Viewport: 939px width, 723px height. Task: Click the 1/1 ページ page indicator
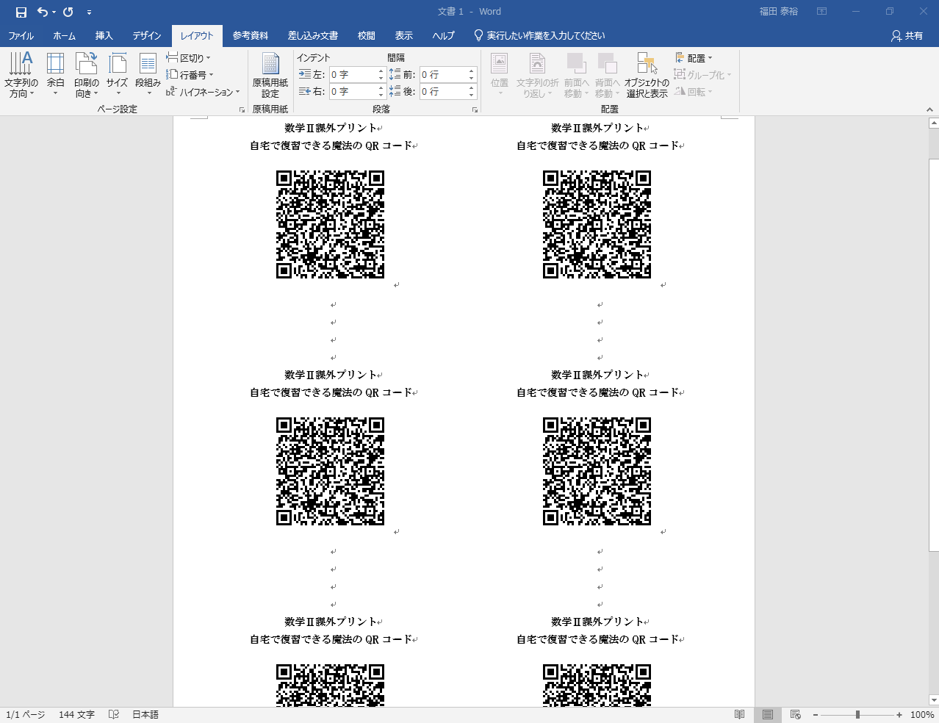click(x=26, y=715)
